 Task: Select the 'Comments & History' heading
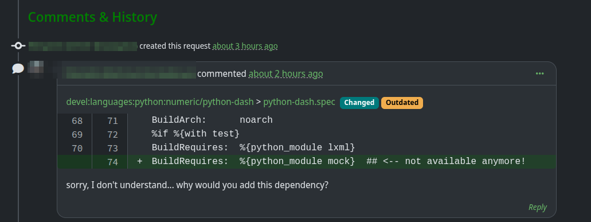tap(93, 17)
